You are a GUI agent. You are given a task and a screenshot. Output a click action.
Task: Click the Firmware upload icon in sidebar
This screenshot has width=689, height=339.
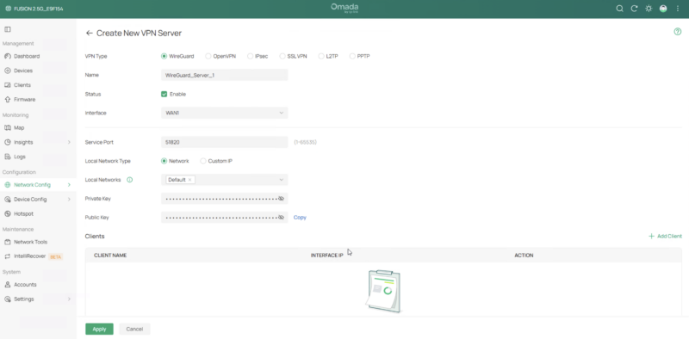(x=8, y=100)
